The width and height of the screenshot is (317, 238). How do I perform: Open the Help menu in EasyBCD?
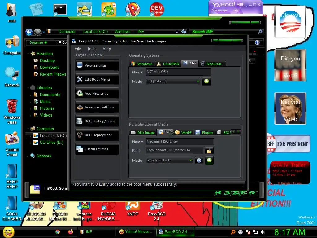coord(107,49)
